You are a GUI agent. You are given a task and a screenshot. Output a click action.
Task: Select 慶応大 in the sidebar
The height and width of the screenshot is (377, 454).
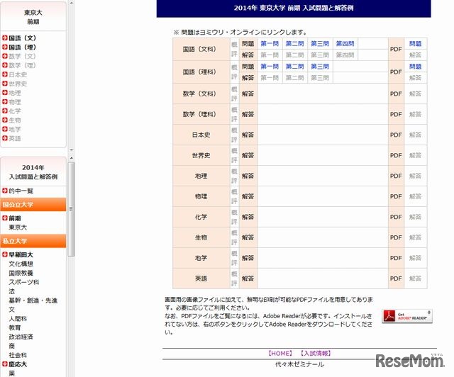18,364
